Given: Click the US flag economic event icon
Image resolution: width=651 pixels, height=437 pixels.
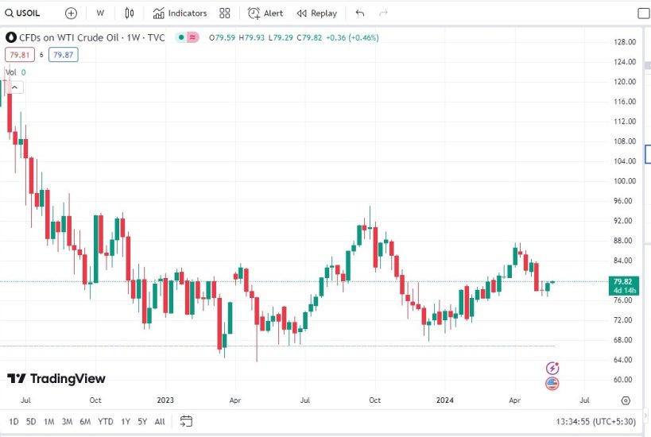Looking at the screenshot, I should click(552, 384).
